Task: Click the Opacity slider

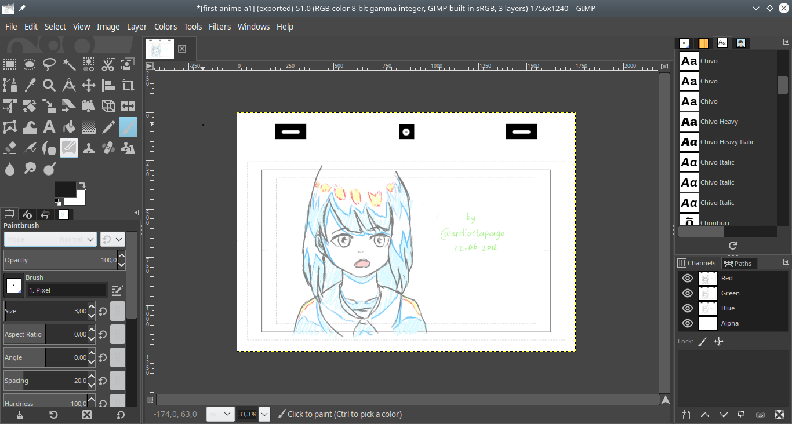Action: pos(60,260)
